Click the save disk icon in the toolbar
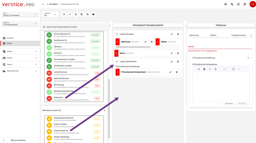This screenshot has height=143, width=256. click(x=93, y=14)
